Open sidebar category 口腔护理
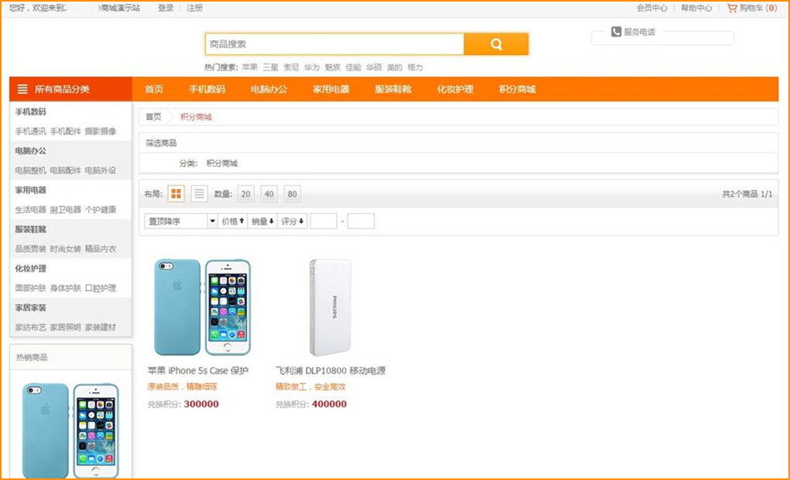Screen dimensions: 790x480 (100, 288)
